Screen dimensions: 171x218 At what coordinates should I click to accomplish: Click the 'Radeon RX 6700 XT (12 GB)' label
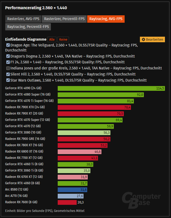pyautogui.click(x=24, y=177)
